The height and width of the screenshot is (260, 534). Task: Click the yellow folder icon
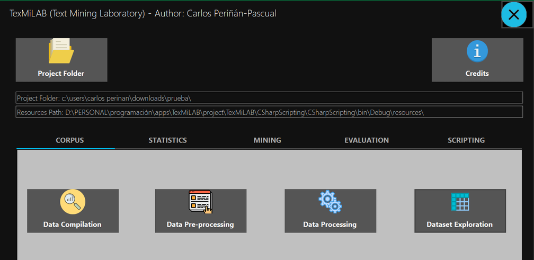[x=61, y=51]
